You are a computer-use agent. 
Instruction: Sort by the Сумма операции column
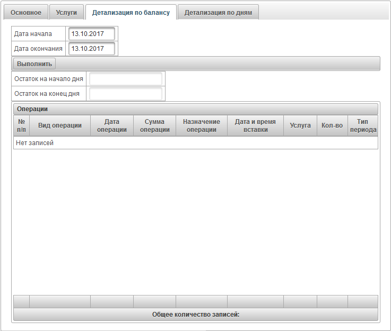point(154,126)
